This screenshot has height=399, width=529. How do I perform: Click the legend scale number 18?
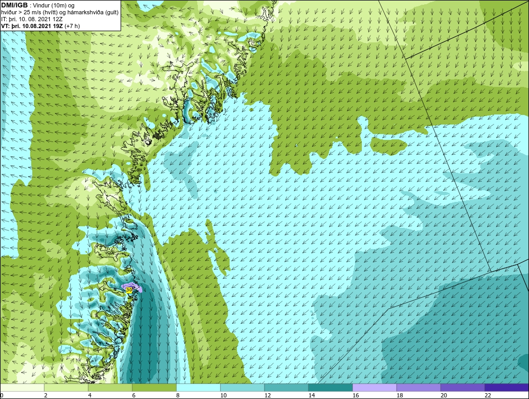tap(399, 395)
